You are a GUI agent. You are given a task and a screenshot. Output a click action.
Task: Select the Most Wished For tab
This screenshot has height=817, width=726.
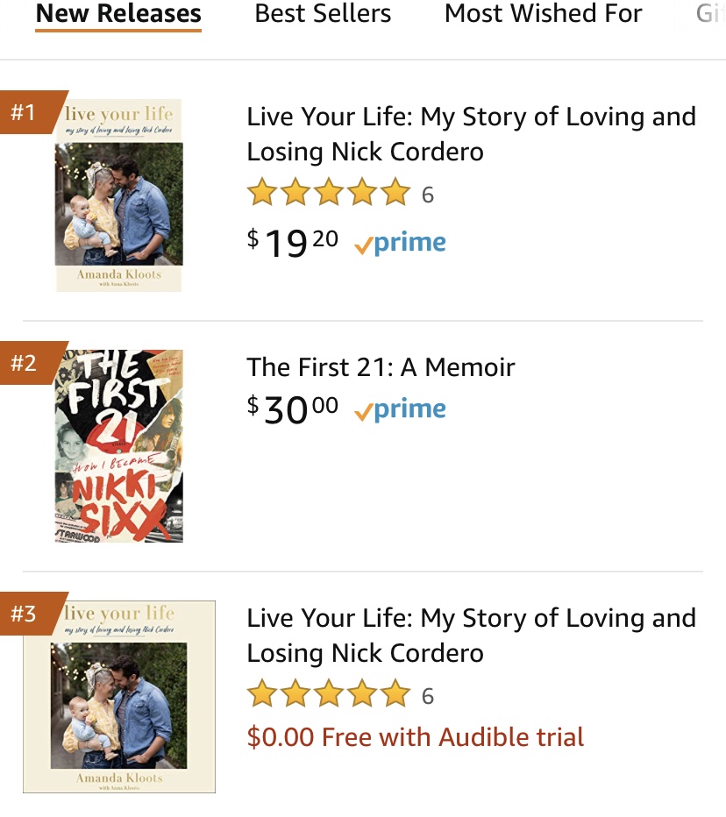click(544, 15)
